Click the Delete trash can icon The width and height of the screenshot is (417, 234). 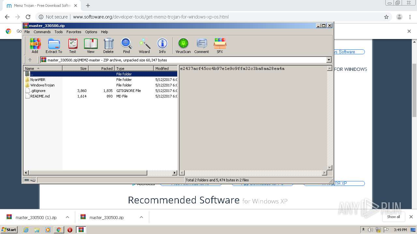(x=108, y=45)
